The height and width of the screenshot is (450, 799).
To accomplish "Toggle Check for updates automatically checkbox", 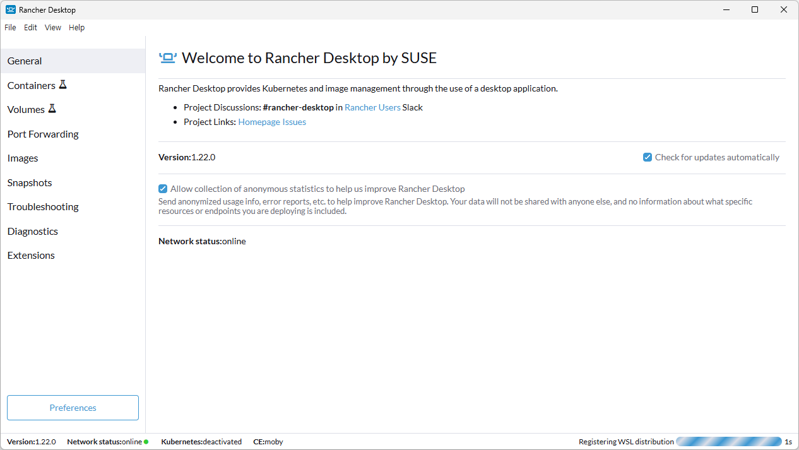I will pos(648,157).
